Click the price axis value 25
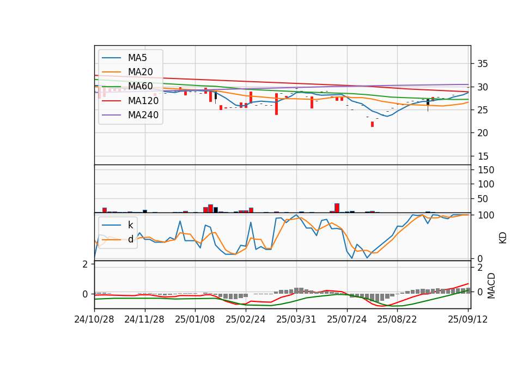This screenshot has width=523, height=376. click(x=482, y=110)
